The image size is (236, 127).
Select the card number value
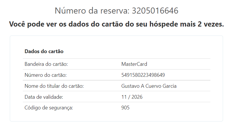(x=143, y=75)
